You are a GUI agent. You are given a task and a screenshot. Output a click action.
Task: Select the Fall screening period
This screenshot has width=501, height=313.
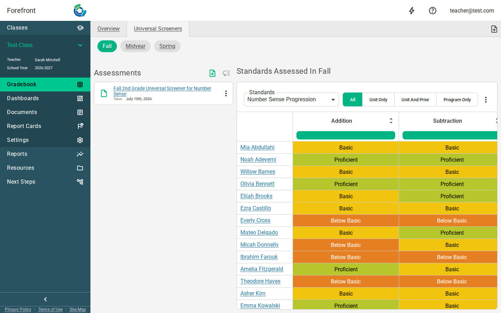(x=107, y=46)
